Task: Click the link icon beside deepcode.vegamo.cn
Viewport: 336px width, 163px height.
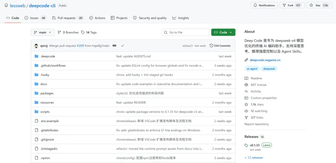Action: (246, 60)
